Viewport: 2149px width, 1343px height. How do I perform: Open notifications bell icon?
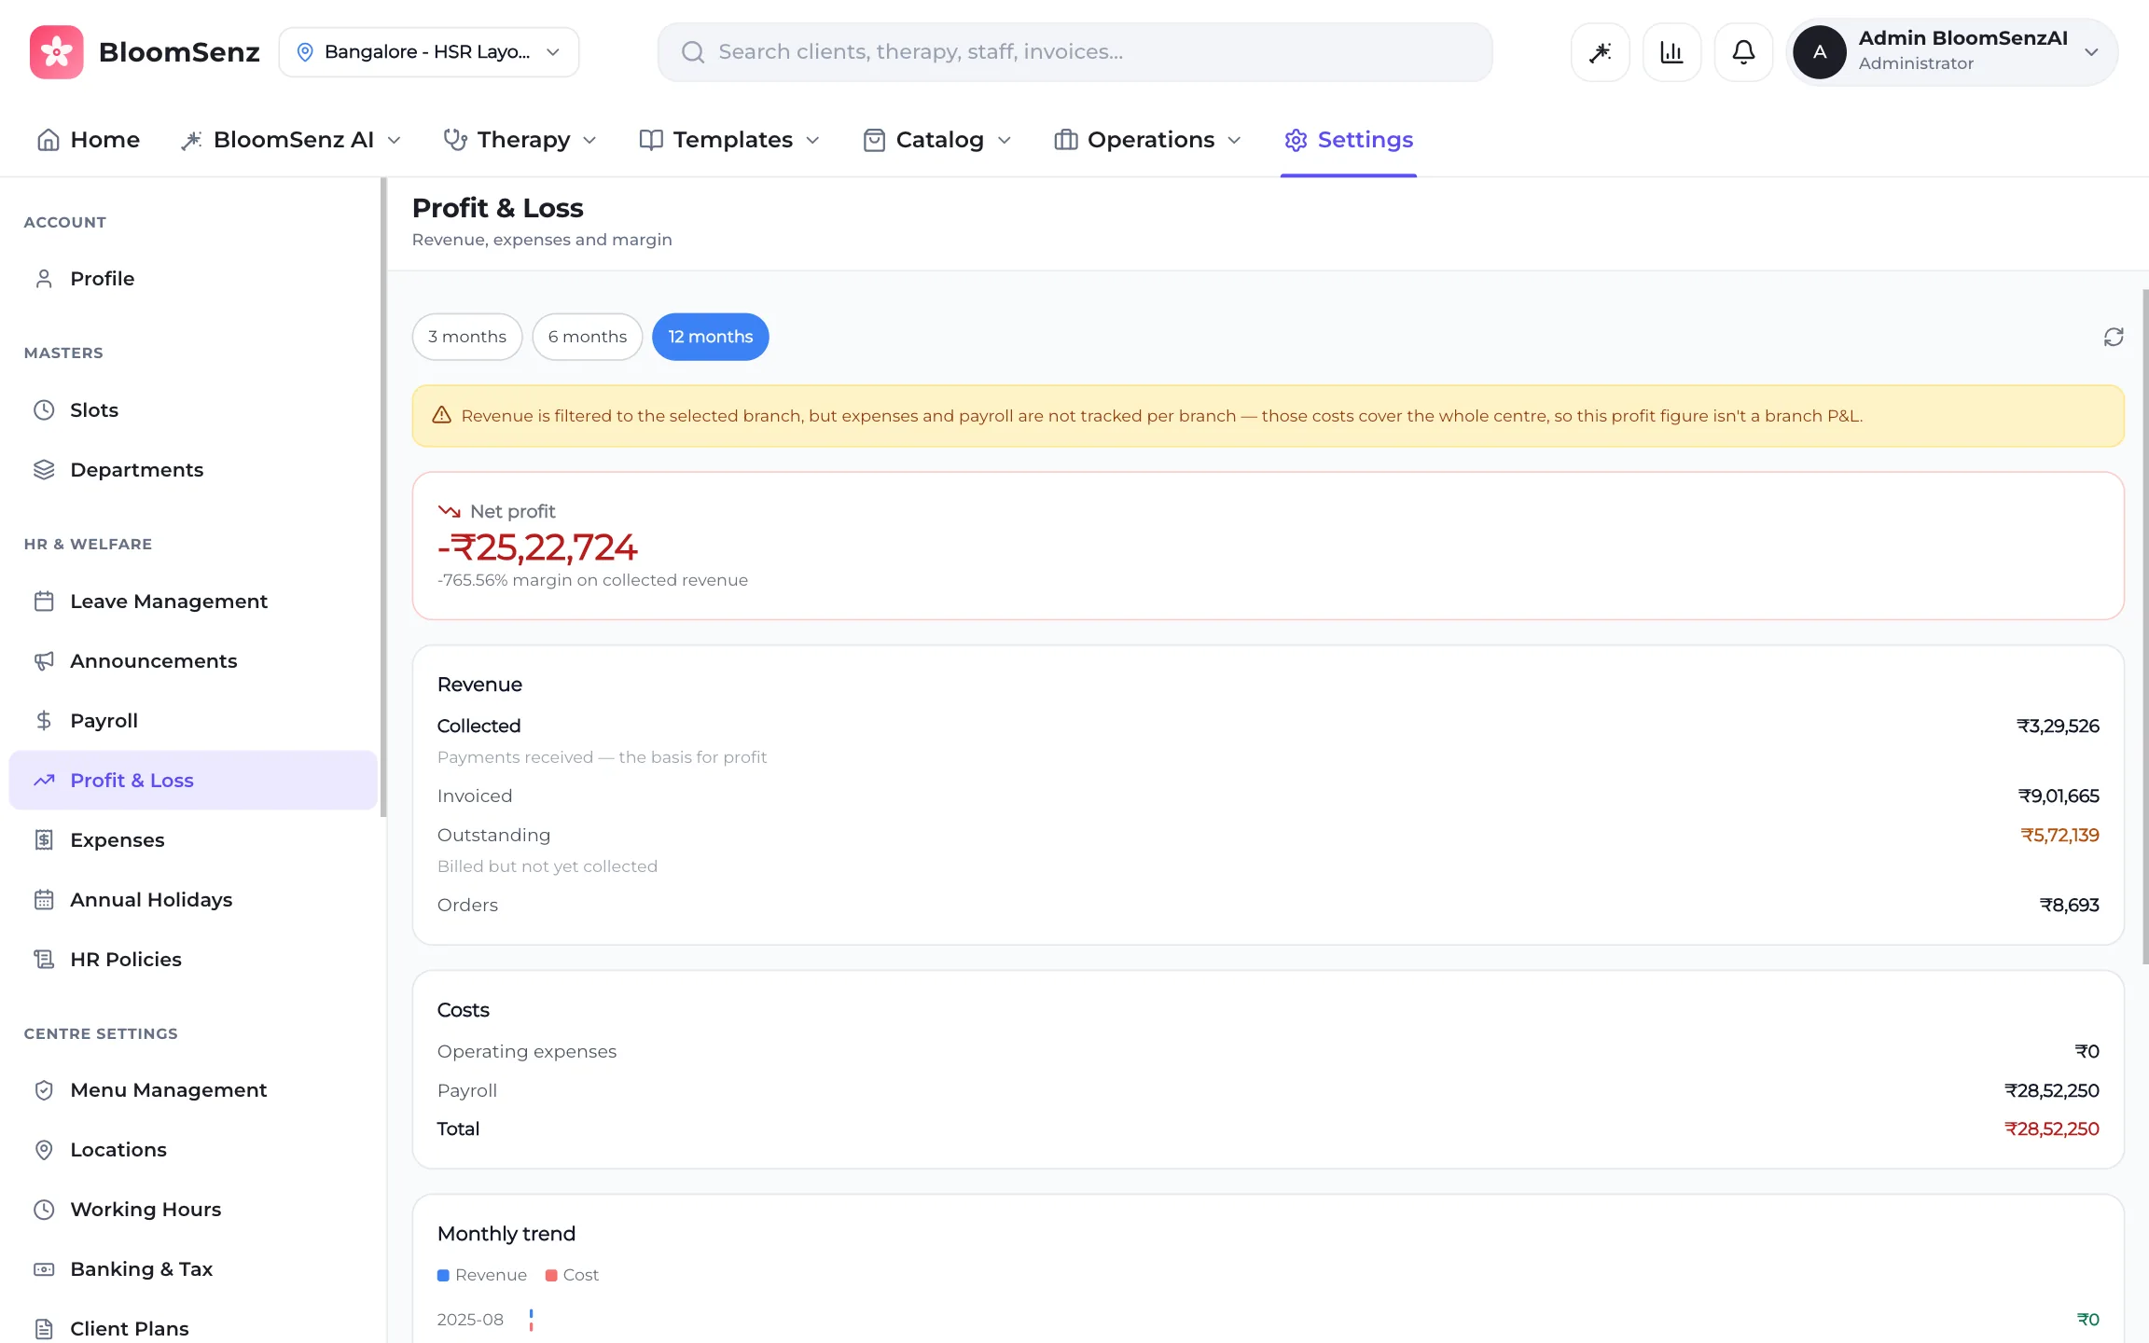click(1743, 52)
